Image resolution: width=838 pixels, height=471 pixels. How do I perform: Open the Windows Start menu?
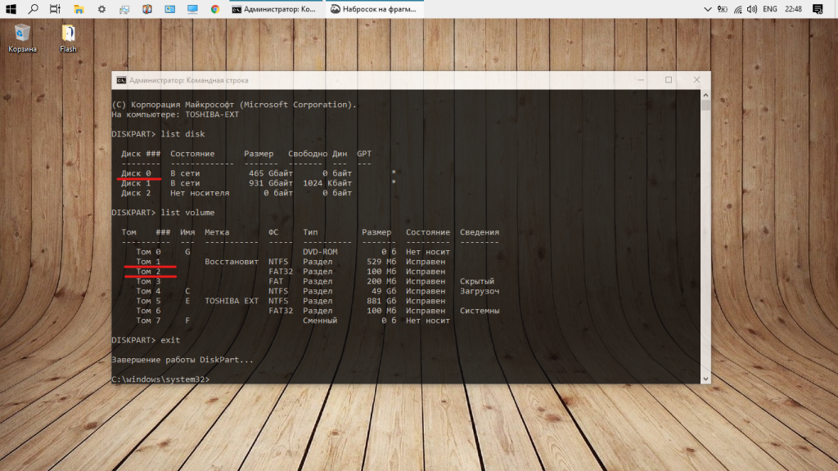coord(11,9)
